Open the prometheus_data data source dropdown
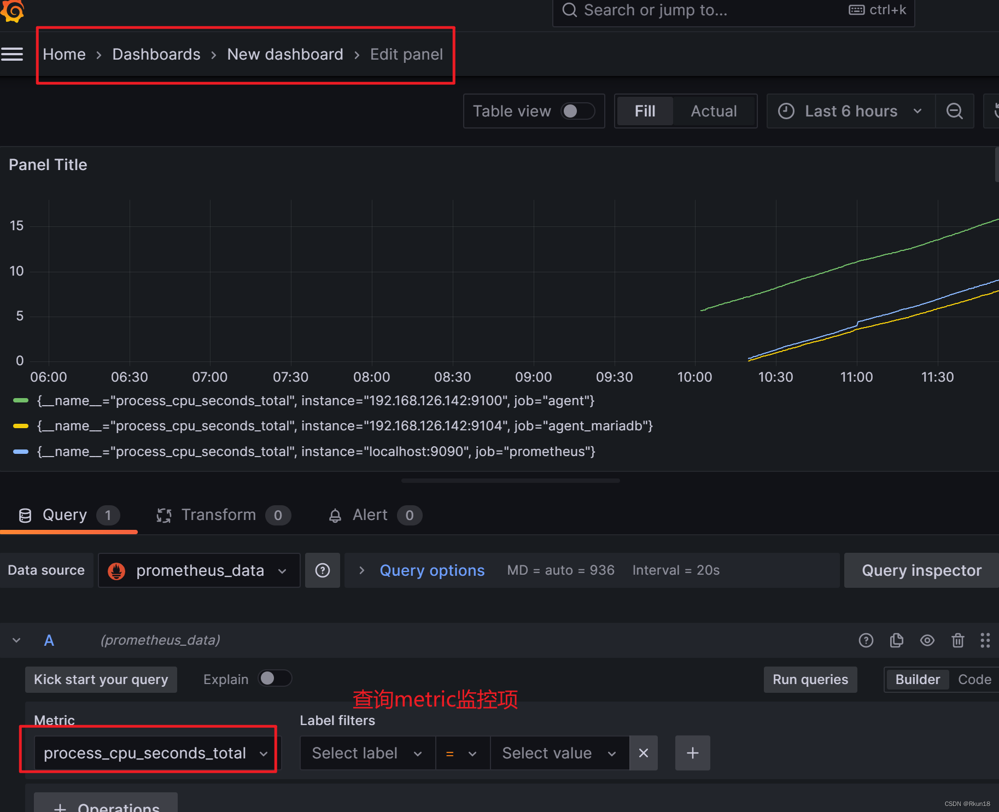 point(199,570)
